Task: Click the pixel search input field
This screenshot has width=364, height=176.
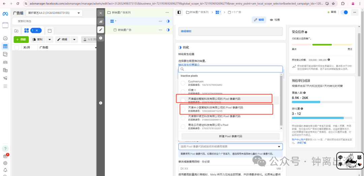Action: coord(231,69)
